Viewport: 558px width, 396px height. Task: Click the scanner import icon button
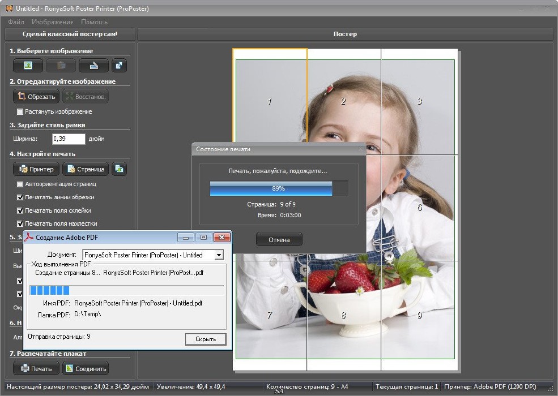93,65
